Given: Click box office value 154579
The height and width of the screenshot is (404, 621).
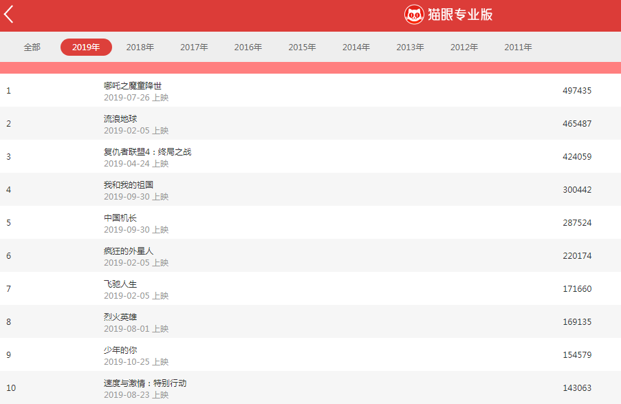Looking at the screenshot, I should 577,355.
